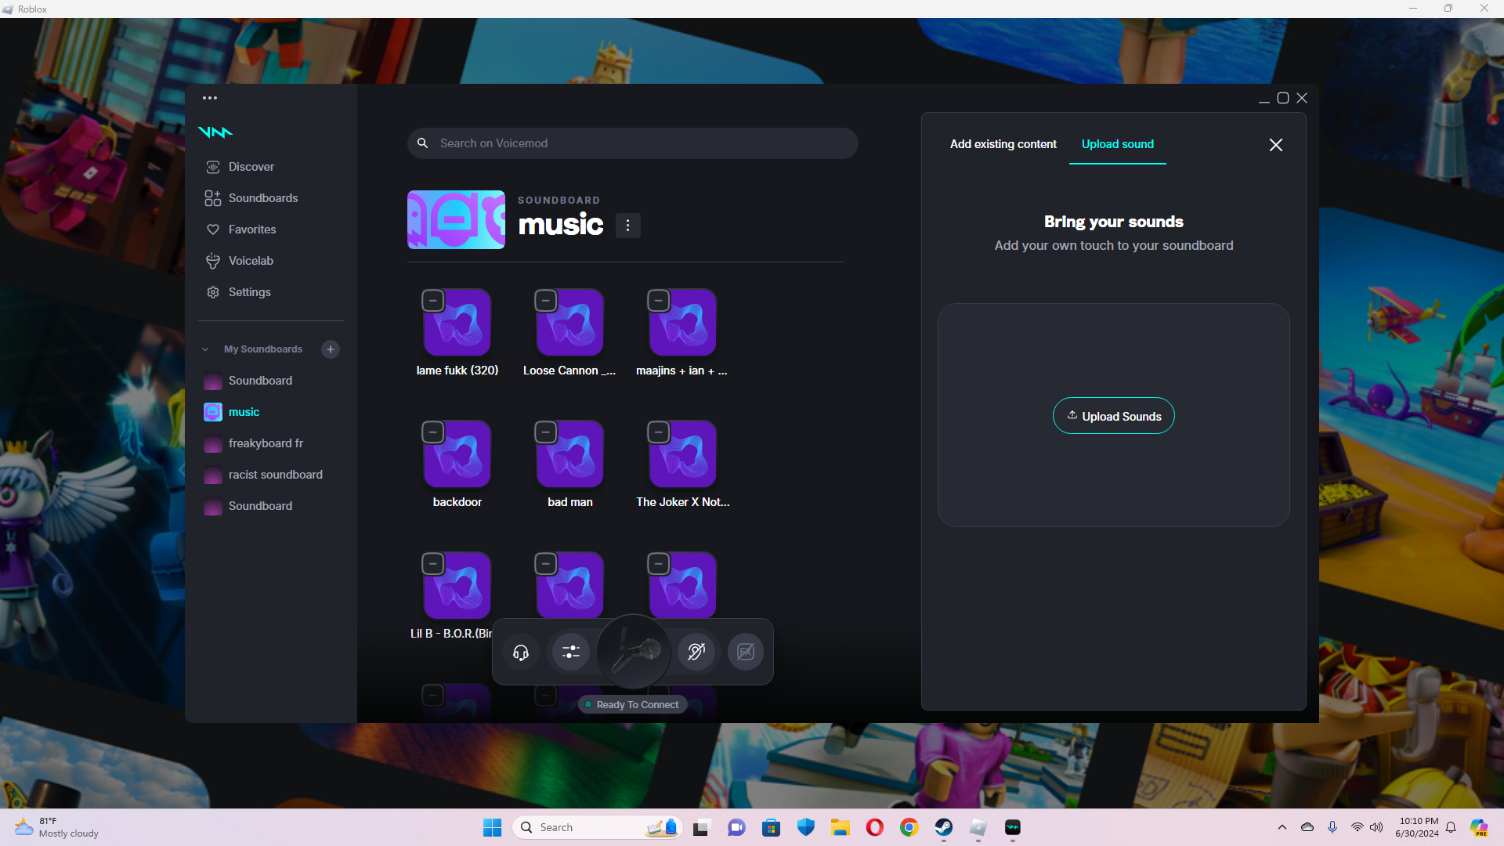Image resolution: width=1504 pixels, height=846 pixels.
Task: Open File Explorer from taskbar
Action: click(x=841, y=827)
